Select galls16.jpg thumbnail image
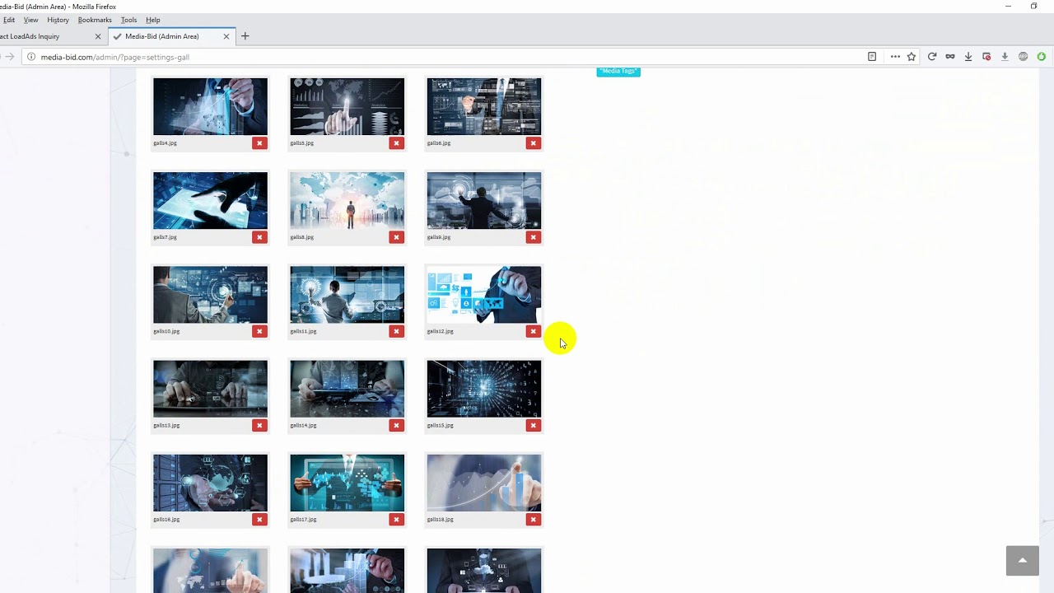The height and width of the screenshot is (593, 1054). 210,483
